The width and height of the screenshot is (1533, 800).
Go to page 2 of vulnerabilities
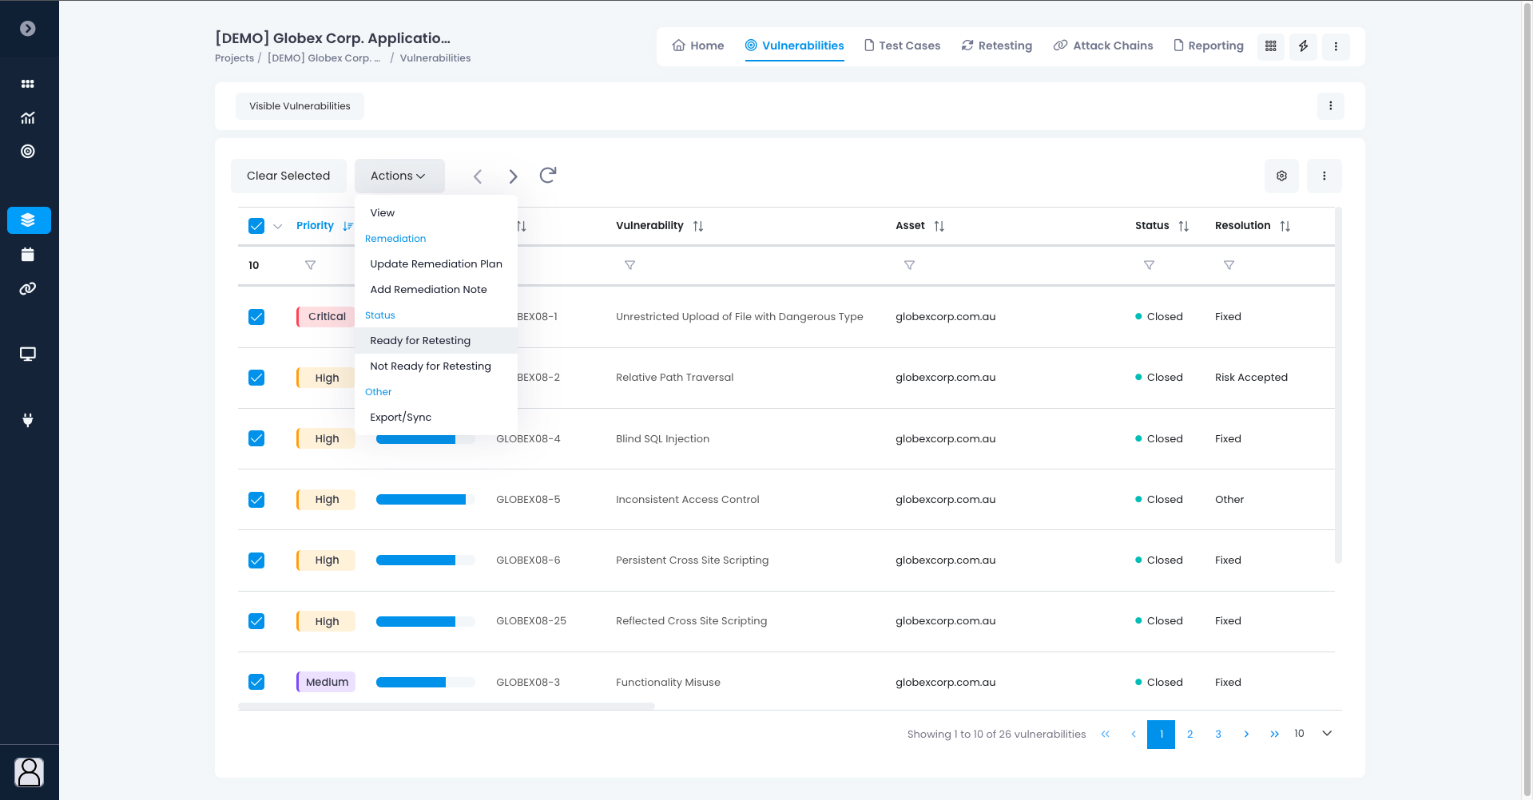1189,735
